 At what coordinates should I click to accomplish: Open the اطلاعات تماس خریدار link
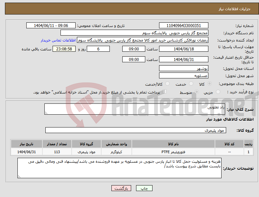[58, 40]
